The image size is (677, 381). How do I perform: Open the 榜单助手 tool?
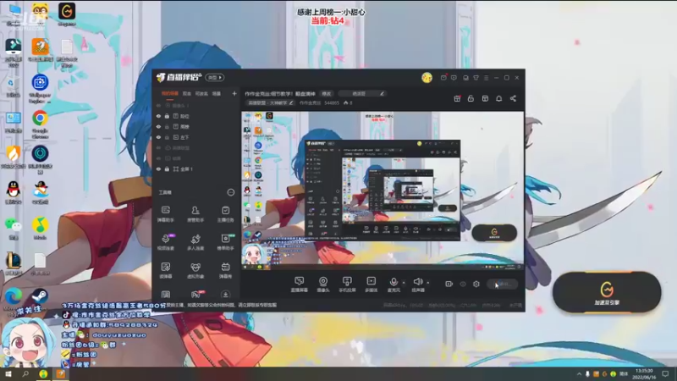coord(225,242)
